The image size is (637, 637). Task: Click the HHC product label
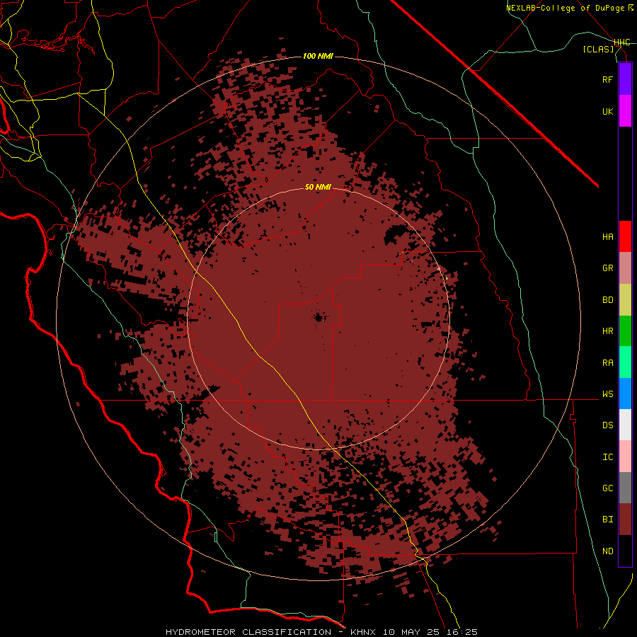tap(622, 42)
